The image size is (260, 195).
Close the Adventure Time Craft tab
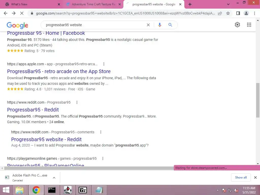coord(120,5)
